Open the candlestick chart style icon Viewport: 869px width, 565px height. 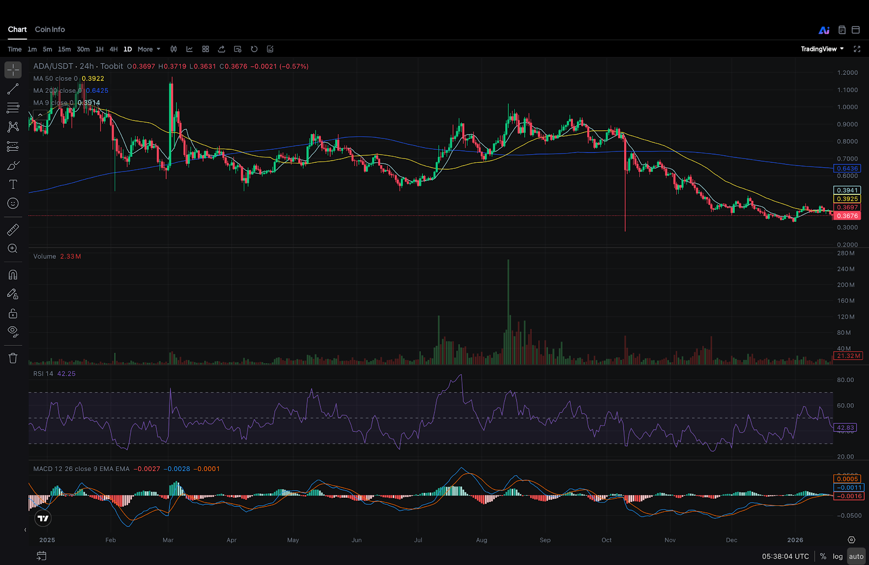coord(174,49)
